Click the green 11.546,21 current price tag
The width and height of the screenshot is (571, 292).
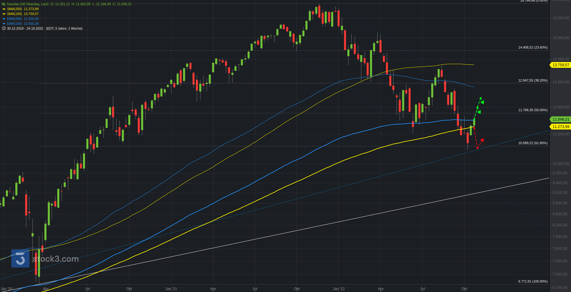pos(560,119)
